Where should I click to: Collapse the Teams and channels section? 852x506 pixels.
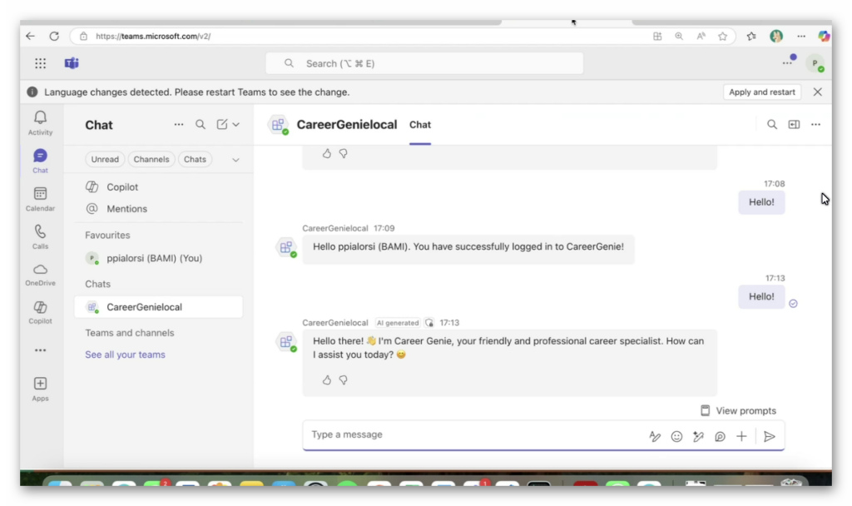[x=129, y=333]
